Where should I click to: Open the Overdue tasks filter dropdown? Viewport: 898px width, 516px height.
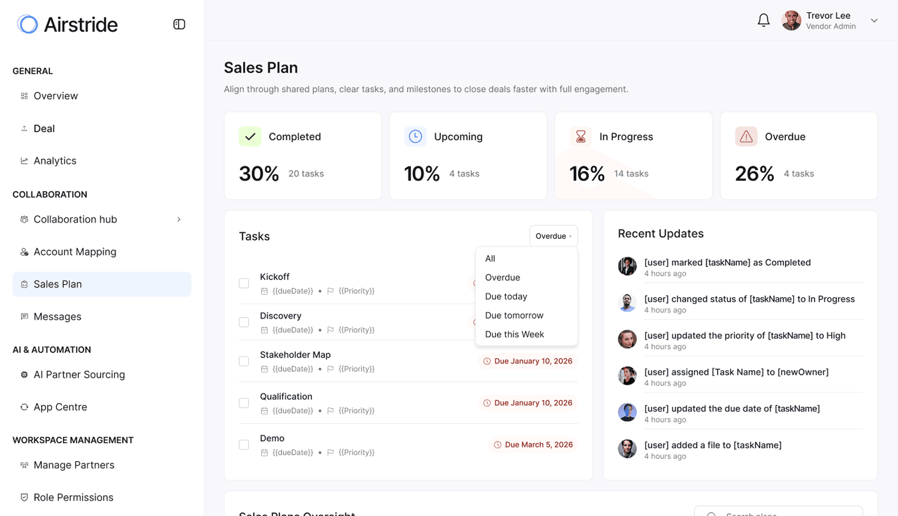[553, 236]
